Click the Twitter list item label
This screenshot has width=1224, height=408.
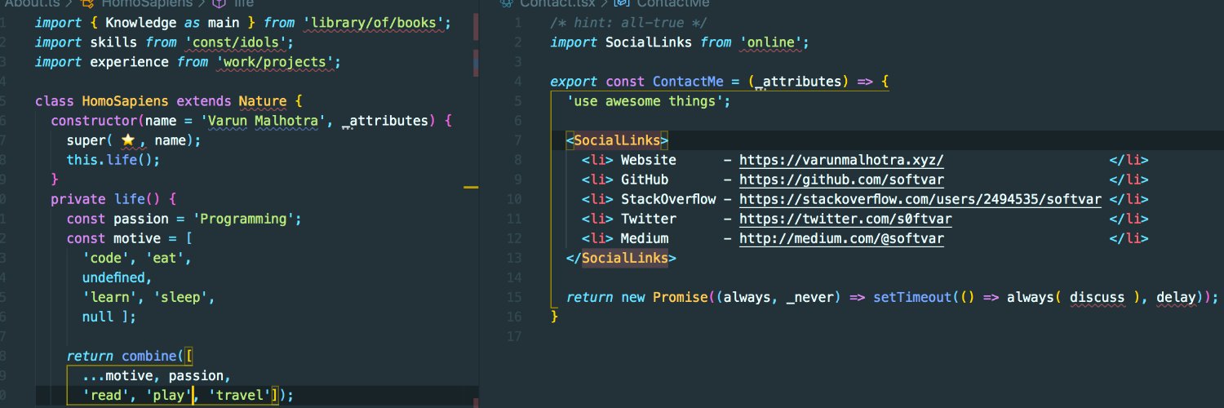(x=649, y=219)
